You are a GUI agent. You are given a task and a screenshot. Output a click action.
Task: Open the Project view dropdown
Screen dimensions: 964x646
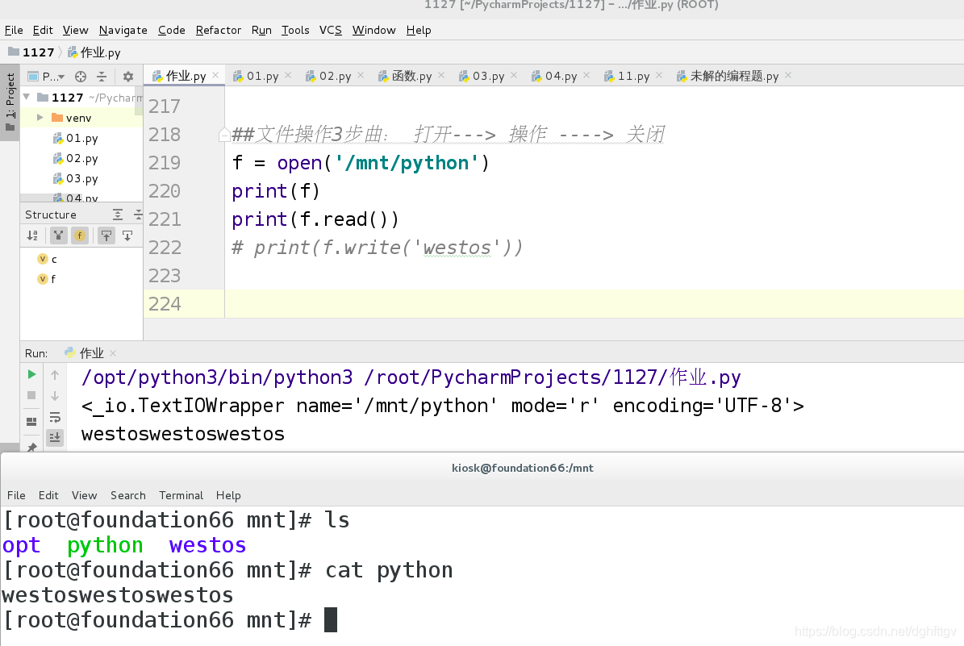(47, 77)
